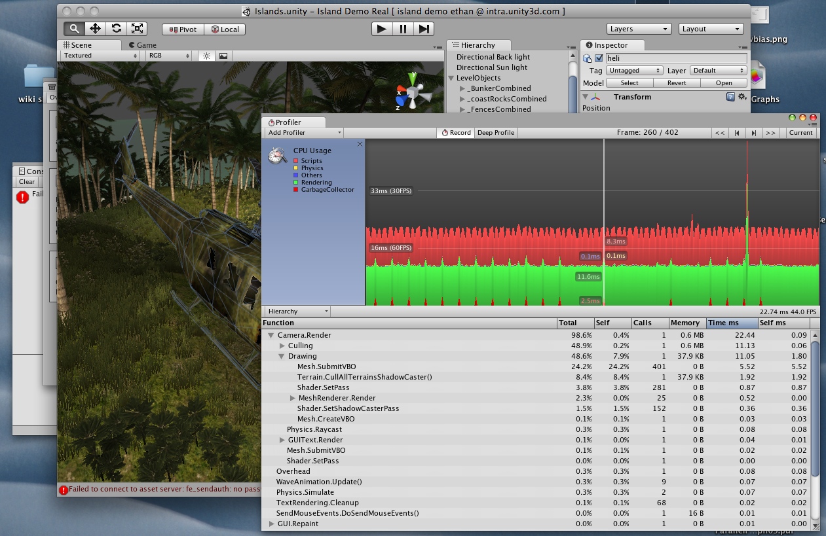Select Directional Back light in Hierarchy
Viewport: 826px width, 536px height.
[493, 57]
